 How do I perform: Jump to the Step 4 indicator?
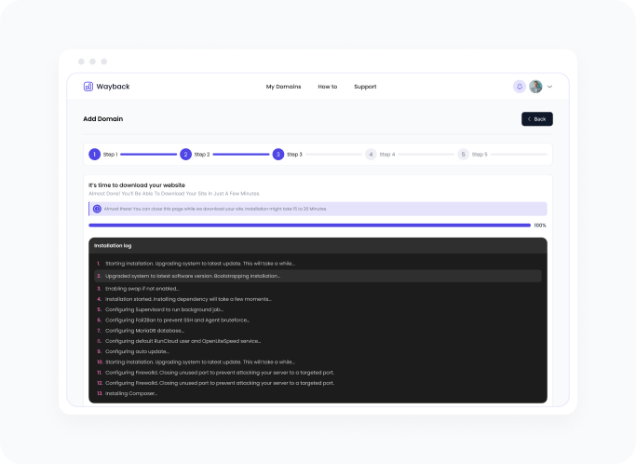[x=371, y=154]
